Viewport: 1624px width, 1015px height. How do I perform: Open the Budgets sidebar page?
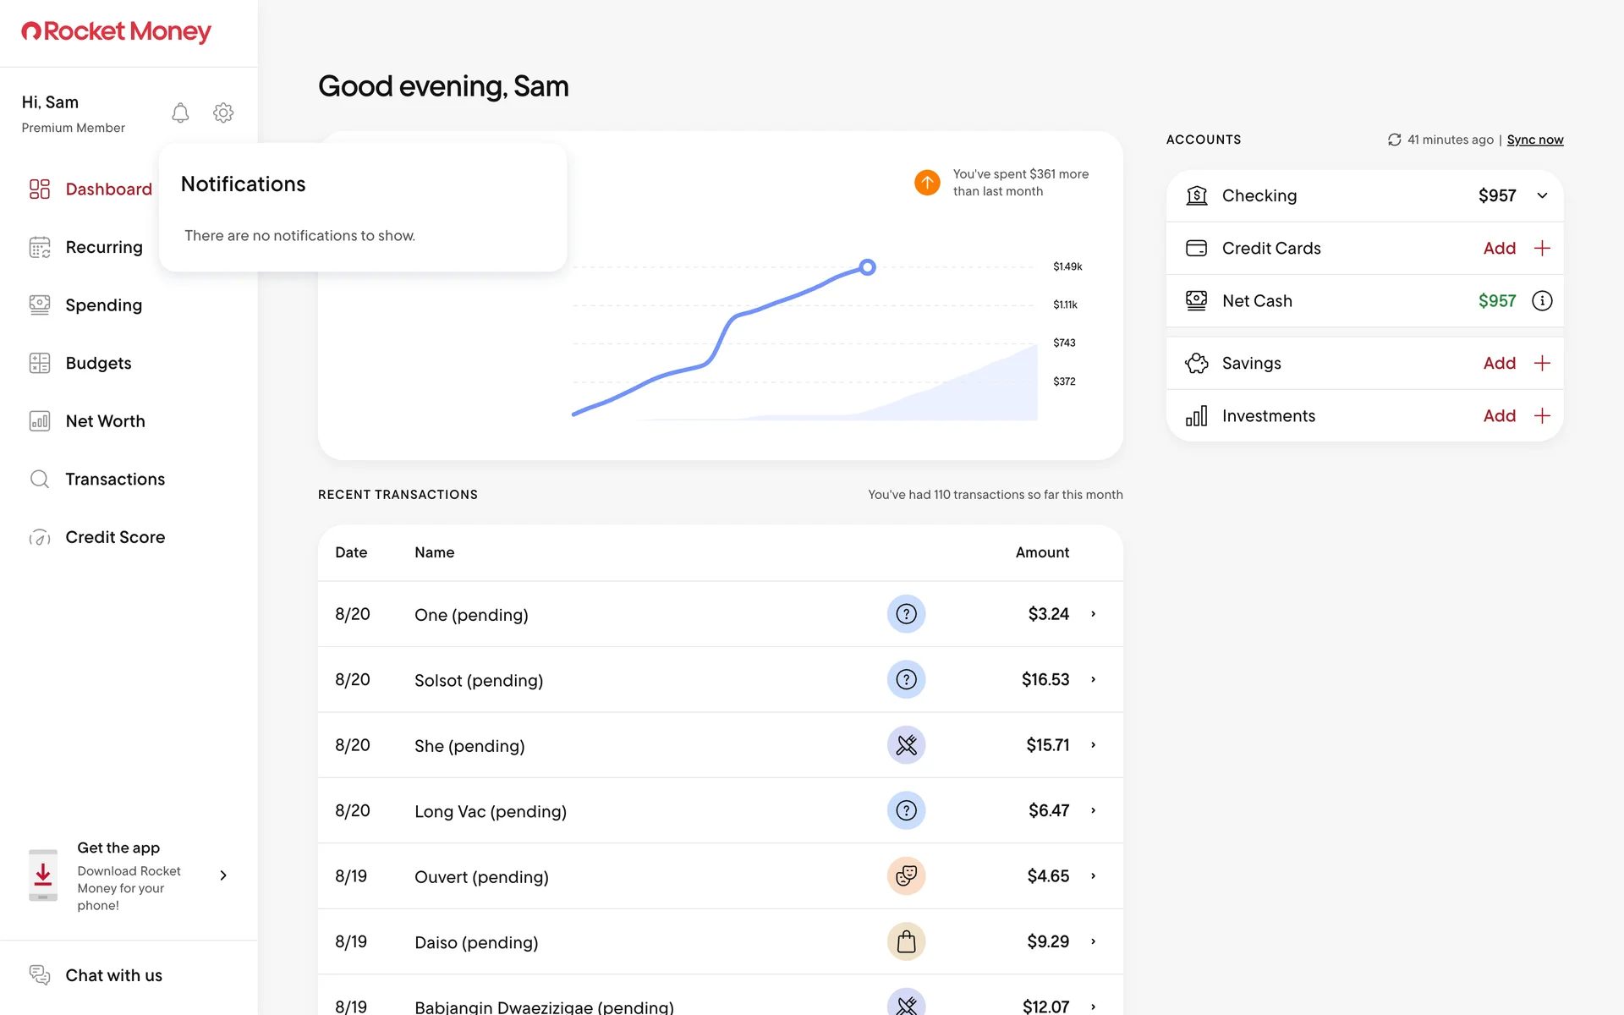pyautogui.click(x=98, y=363)
